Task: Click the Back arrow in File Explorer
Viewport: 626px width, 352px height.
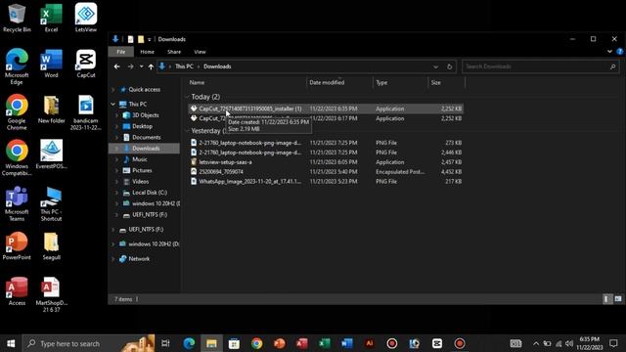Action: pos(117,66)
